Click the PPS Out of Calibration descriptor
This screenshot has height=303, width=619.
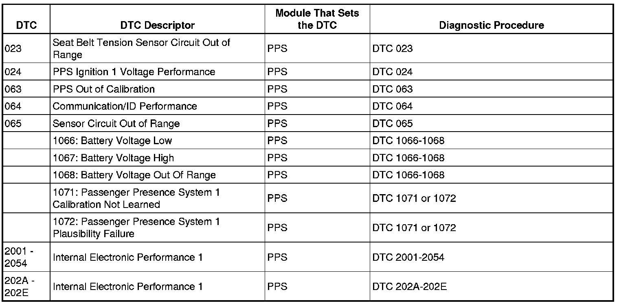click(103, 89)
